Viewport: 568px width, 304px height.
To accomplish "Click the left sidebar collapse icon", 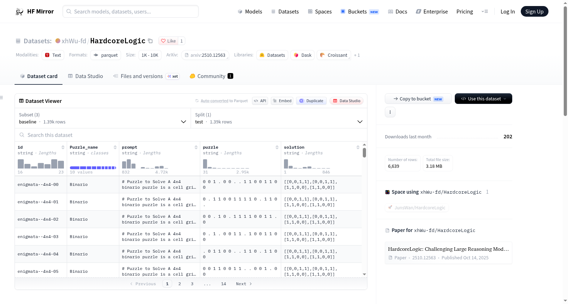I will (2, 98).
